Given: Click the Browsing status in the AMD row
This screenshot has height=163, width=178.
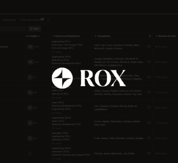Looking at the screenshot, I should [161, 47].
